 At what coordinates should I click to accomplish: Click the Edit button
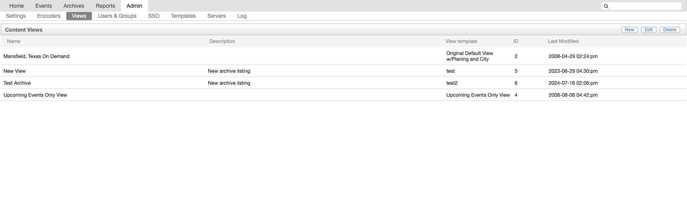click(x=649, y=30)
